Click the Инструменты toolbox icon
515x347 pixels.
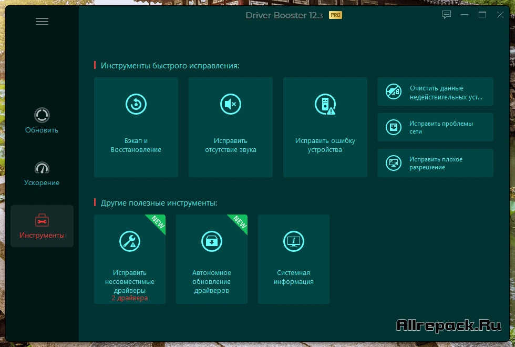click(x=42, y=220)
